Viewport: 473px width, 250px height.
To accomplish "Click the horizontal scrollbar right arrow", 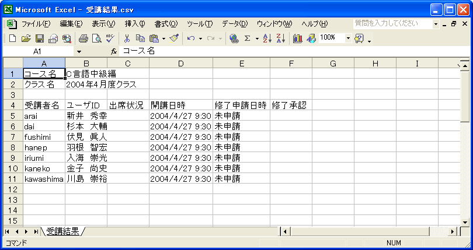I will coord(453,231).
